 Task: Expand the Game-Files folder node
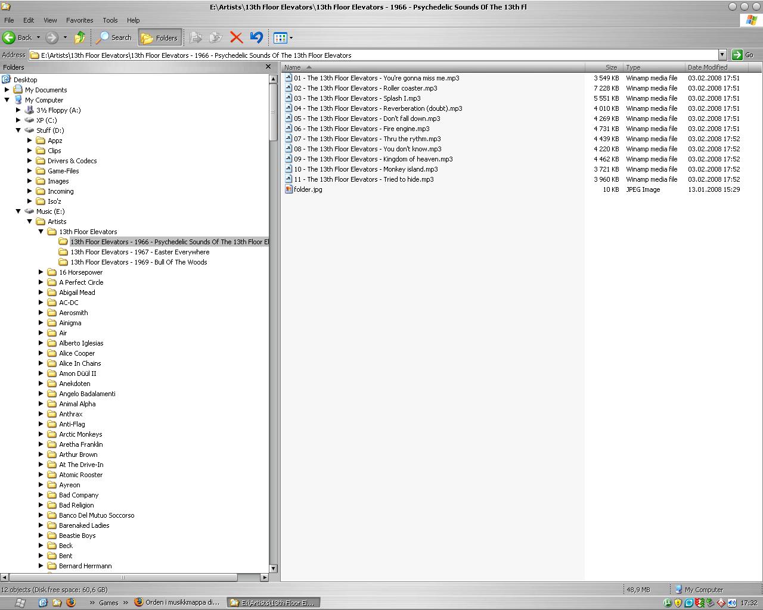click(x=30, y=171)
